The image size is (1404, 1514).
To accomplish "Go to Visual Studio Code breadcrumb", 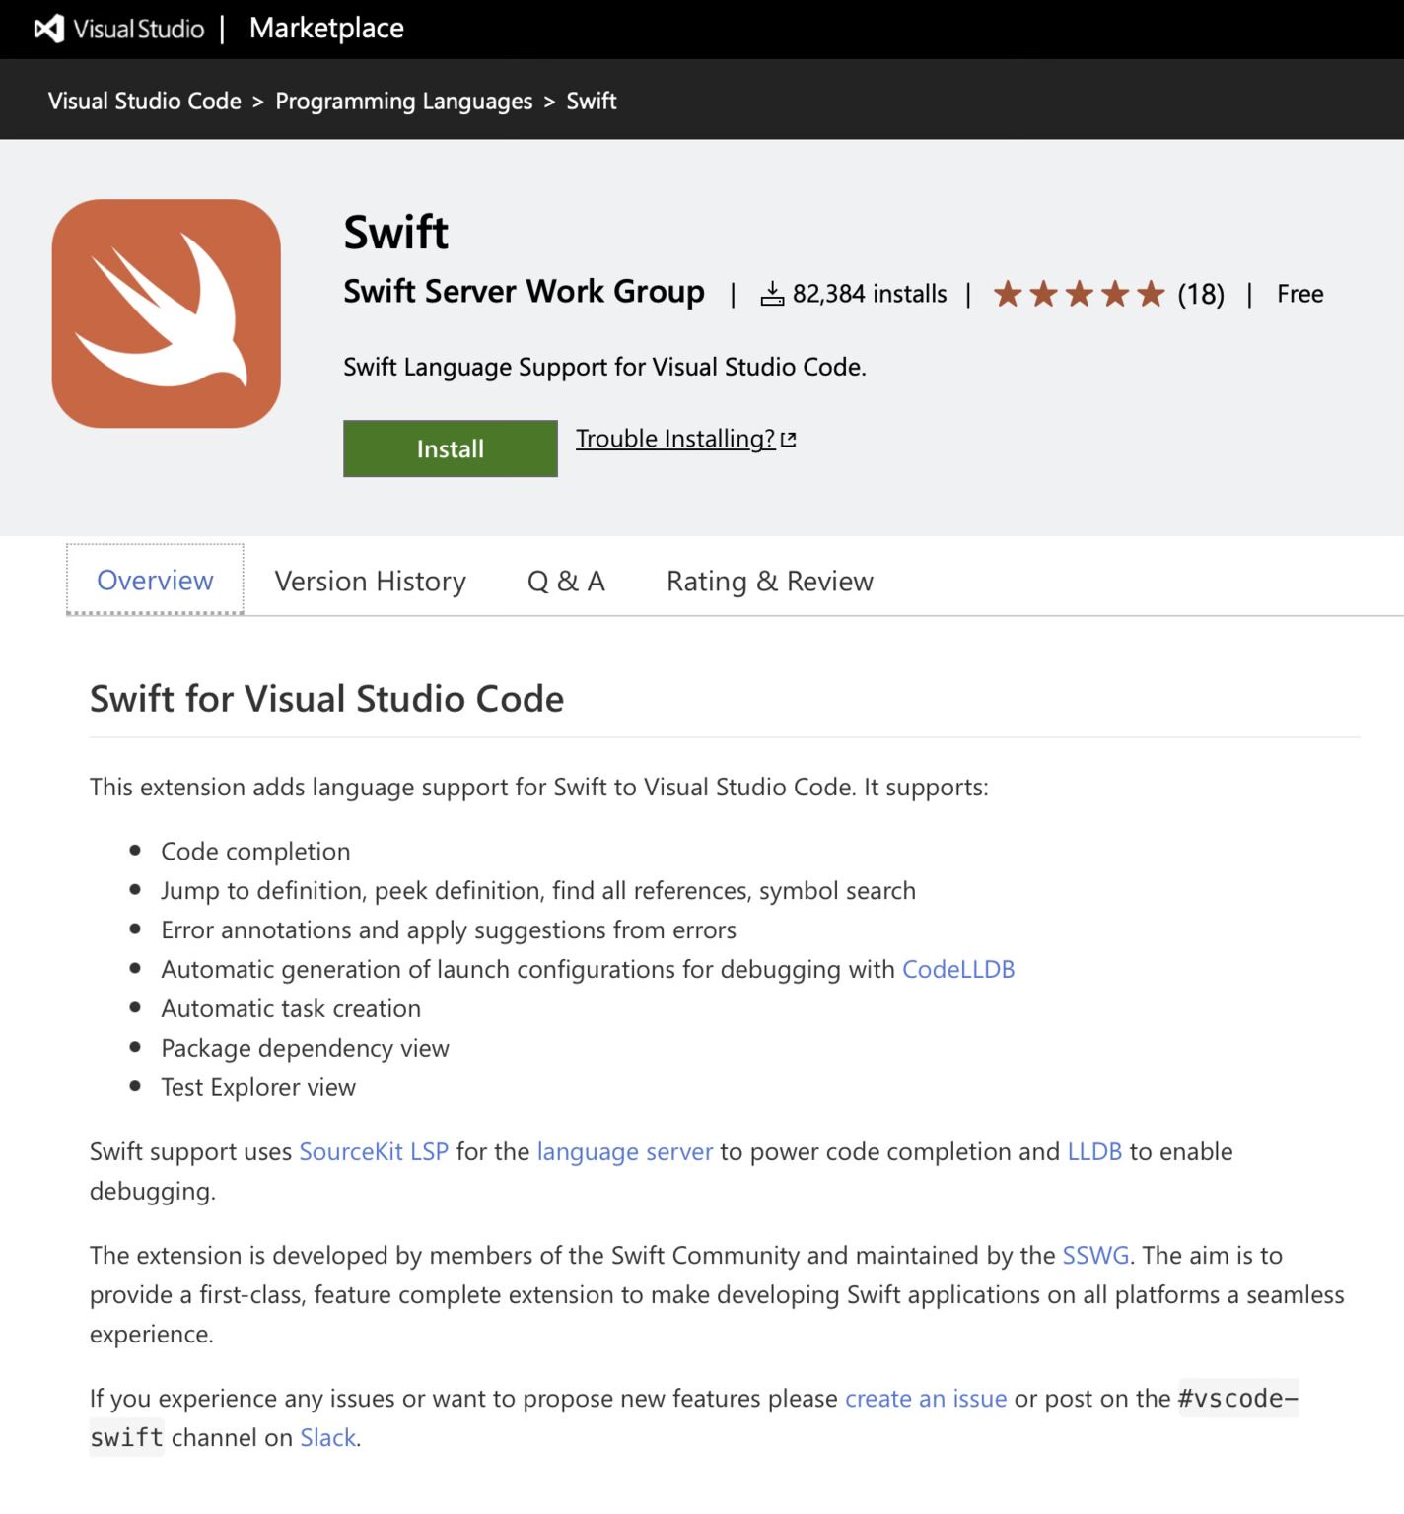I will point(145,101).
